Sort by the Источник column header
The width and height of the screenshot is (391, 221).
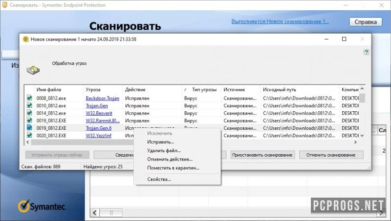[240, 90]
